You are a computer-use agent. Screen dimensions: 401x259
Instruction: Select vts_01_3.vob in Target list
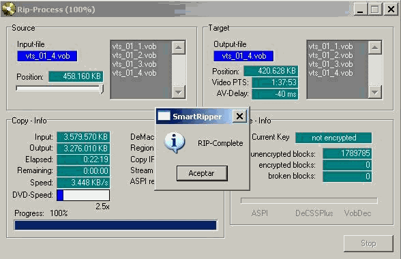coord(330,64)
